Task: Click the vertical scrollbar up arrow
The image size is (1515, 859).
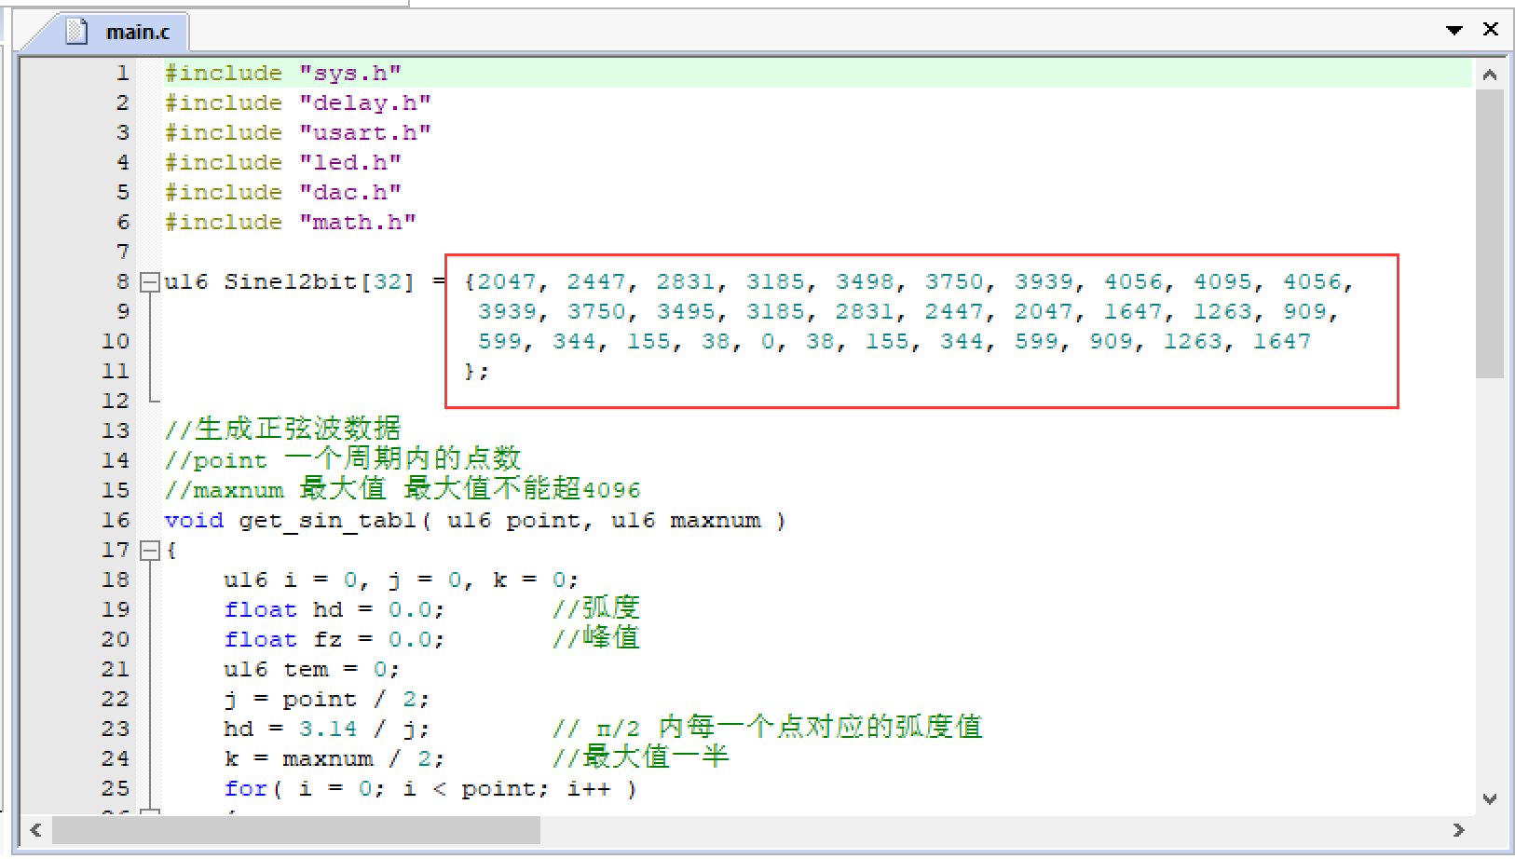Action: (x=1490, y=75)
